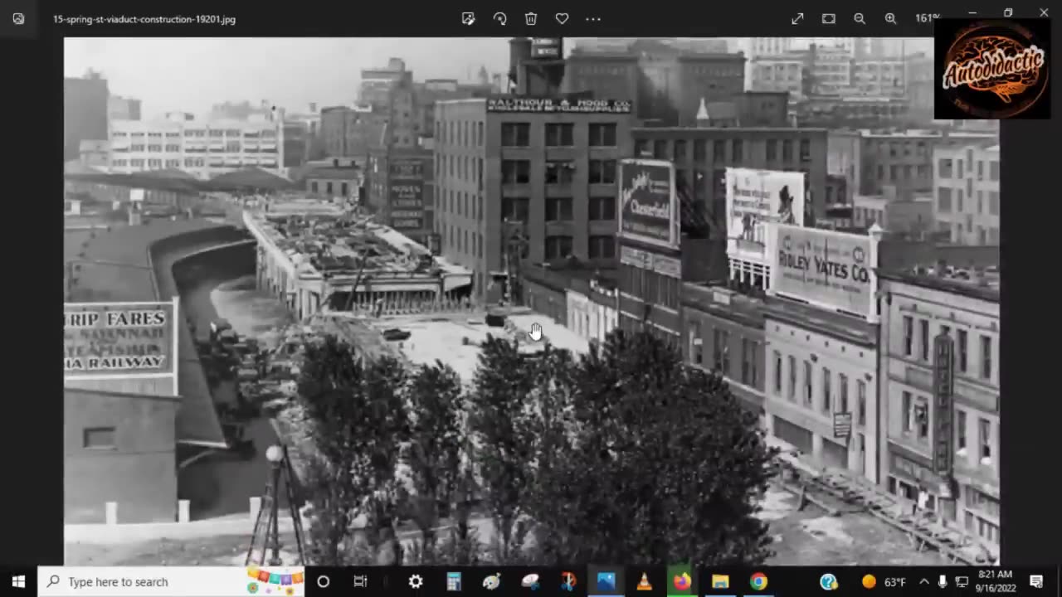The height and width of the screenshot is (597, 1062).
Task: Open the Calculator taskbar icon
Action: pos(454,581)
